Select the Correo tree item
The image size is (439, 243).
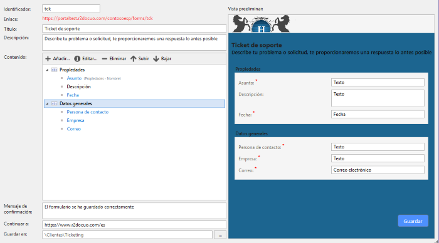pos(73,129)
